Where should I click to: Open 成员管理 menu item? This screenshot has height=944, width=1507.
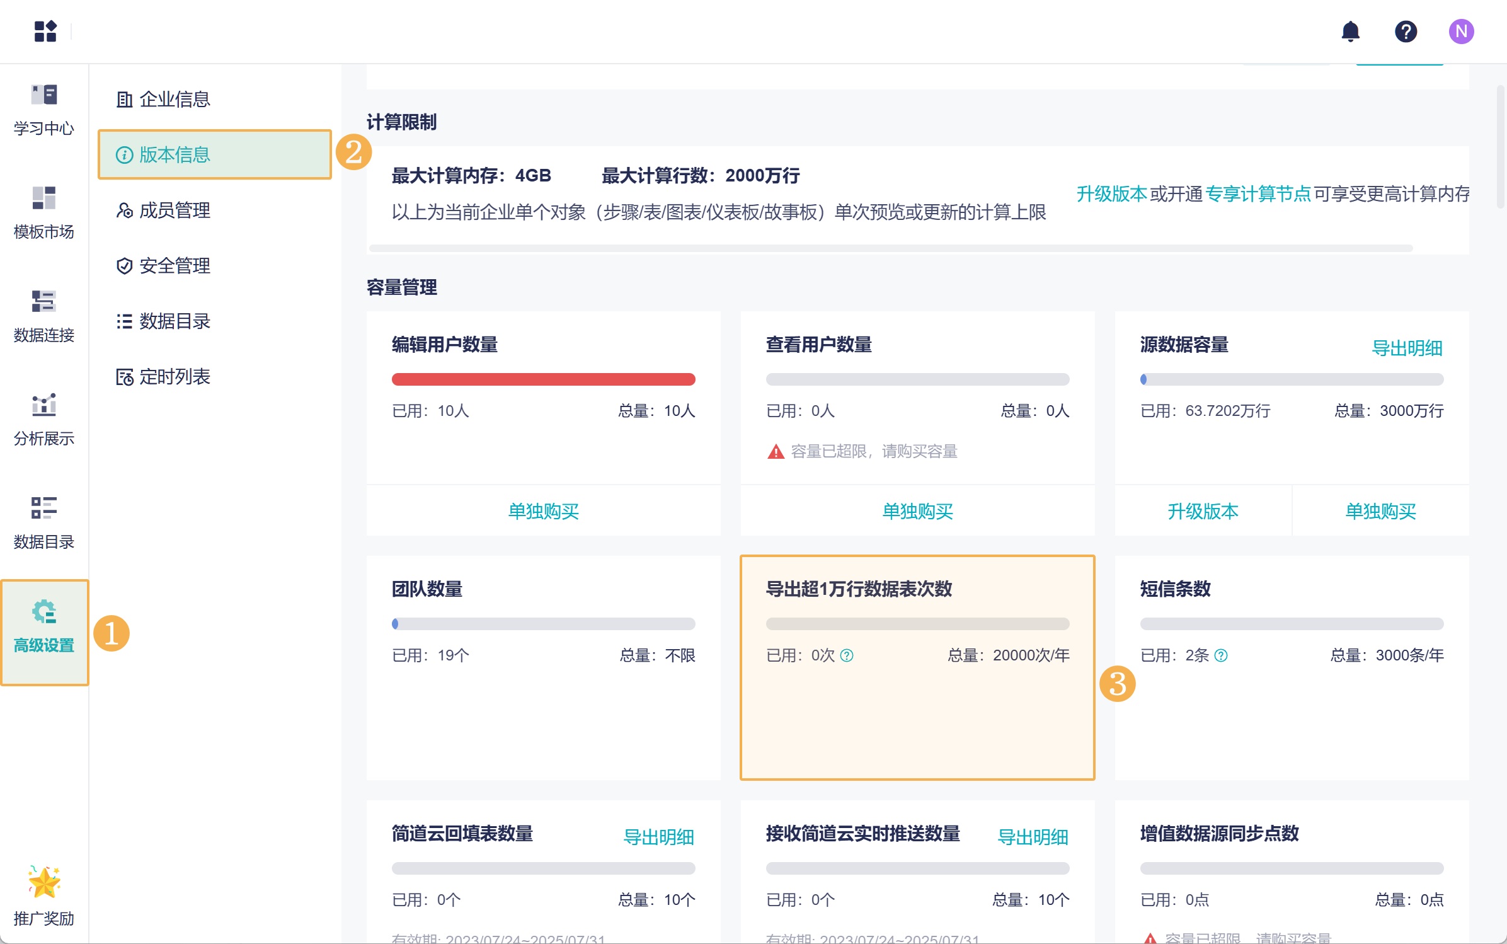point(174,210)
